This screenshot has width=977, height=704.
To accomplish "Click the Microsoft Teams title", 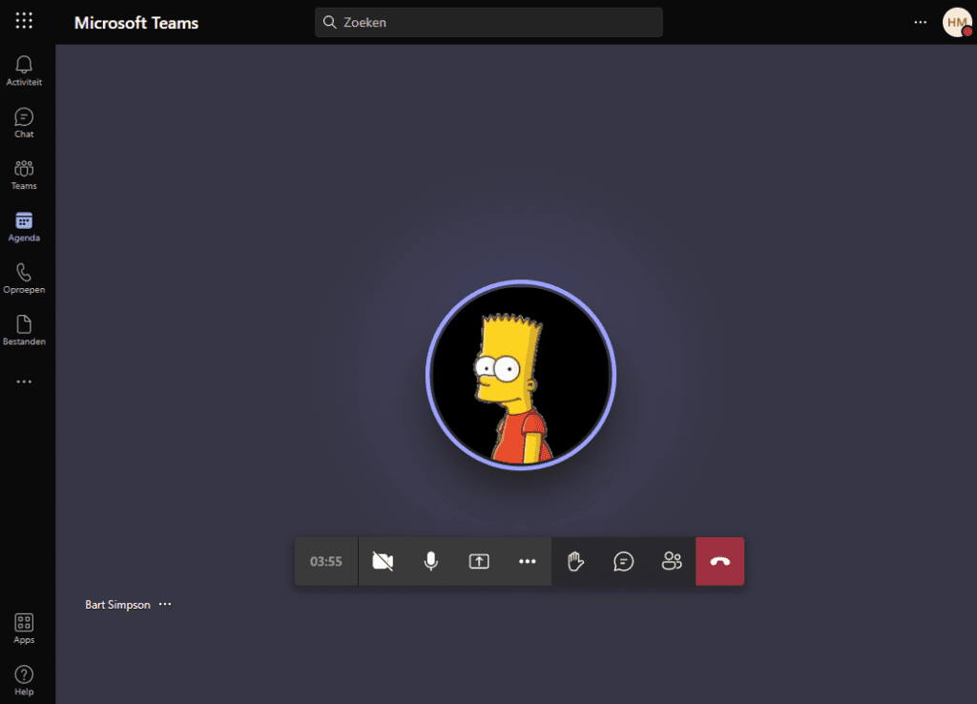I will click(136, 23).
